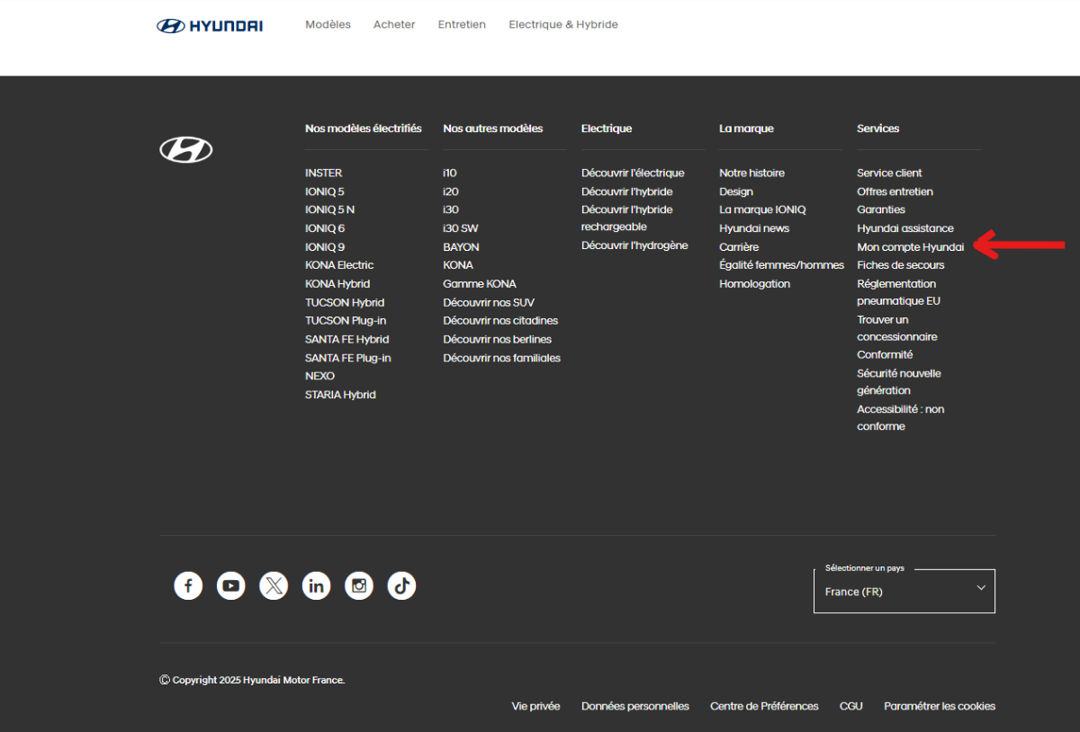1080x732 pixels.
Task: Click the Égalité femmes/hommes link
Action: click(x=781, y=265)
